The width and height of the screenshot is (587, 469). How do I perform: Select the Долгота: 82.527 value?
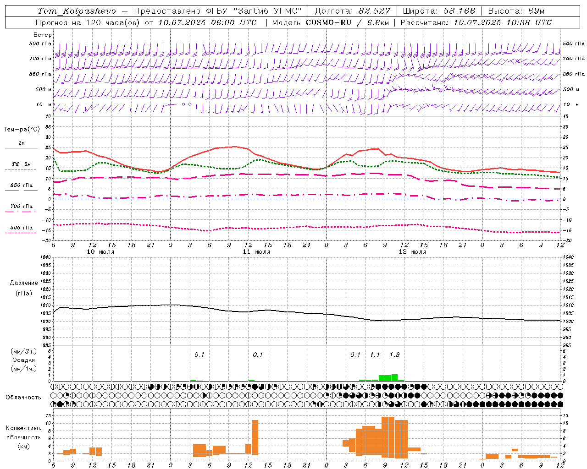click(352, 11)
